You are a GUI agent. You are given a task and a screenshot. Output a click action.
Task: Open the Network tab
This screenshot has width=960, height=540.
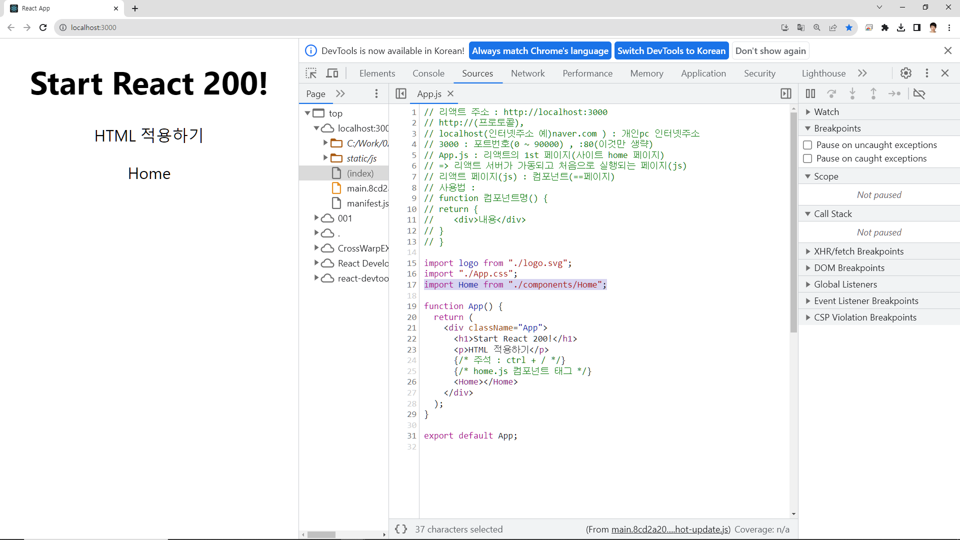tap(527, 73)
